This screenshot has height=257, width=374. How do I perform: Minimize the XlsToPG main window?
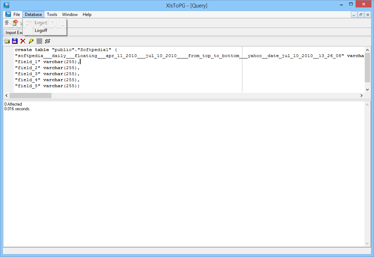point(341,4)
